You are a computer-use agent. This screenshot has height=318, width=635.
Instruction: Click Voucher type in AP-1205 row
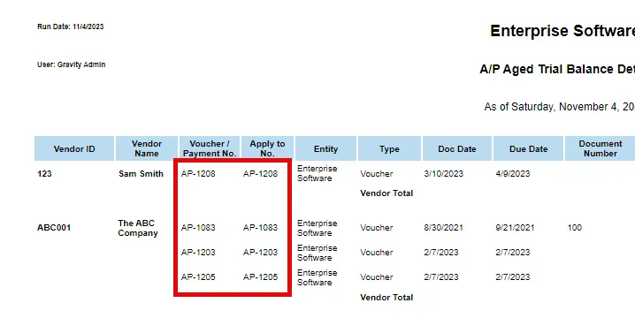[376, 276]
